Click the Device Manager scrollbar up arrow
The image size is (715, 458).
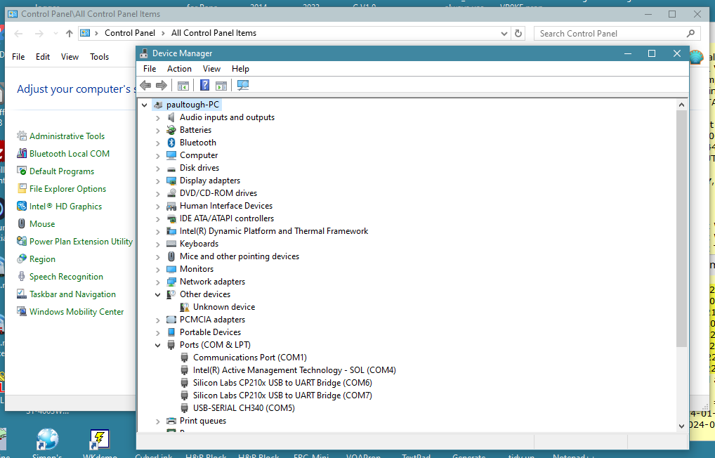click(681, 105)
